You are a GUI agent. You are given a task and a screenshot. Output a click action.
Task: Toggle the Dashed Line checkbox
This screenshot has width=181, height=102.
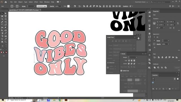(121, 71)
